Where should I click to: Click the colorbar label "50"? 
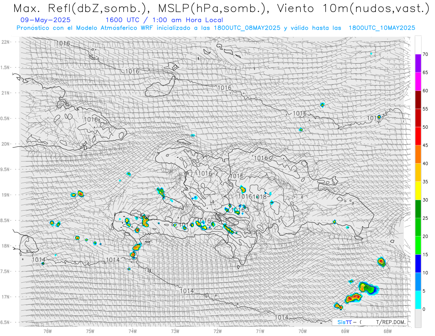(x=425, y=127)
